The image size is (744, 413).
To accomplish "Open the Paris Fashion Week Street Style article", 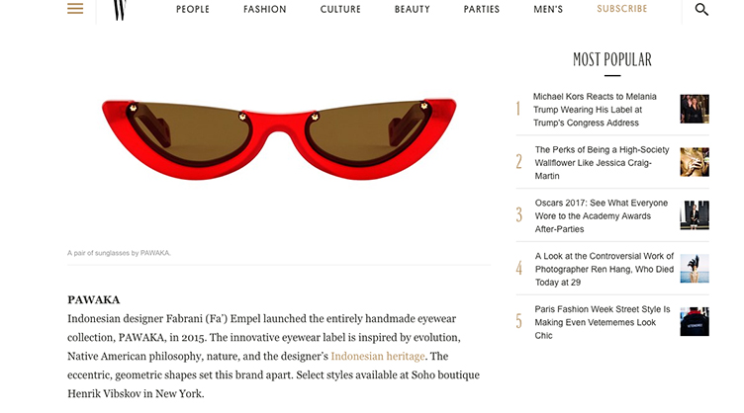I will (x=603, y=322).
